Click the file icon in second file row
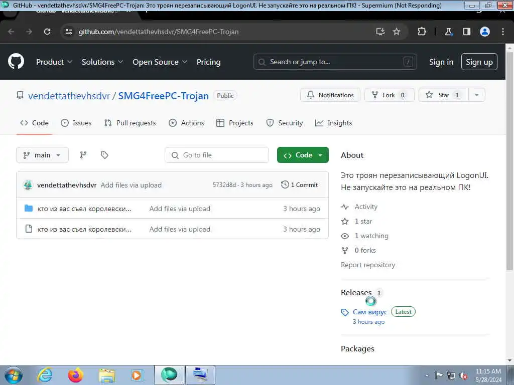514x385 pixels. click(x=29, y=229)
